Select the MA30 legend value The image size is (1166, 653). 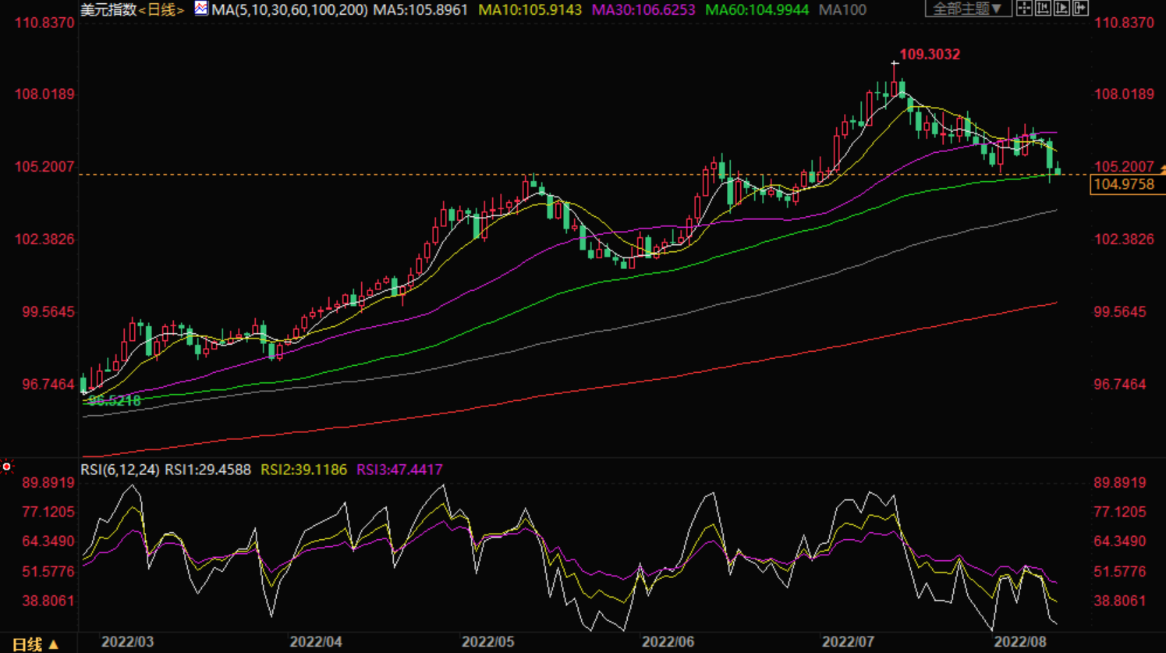(x=643, y=10)
